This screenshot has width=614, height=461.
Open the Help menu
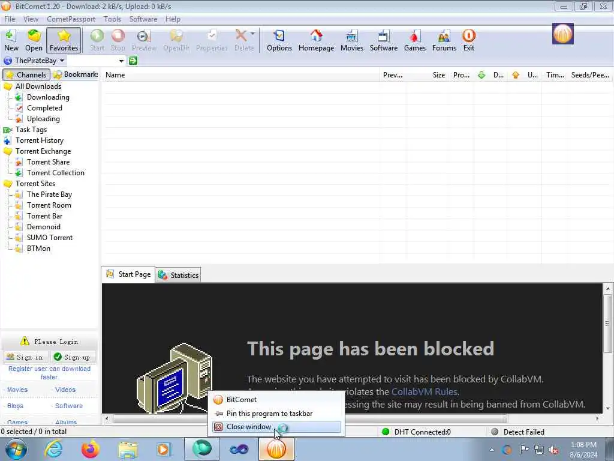pyautogui.click(x=173, y=19)
